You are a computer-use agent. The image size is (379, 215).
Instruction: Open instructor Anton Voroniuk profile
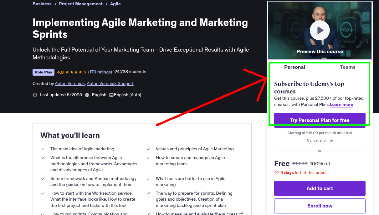coord(70,83)
